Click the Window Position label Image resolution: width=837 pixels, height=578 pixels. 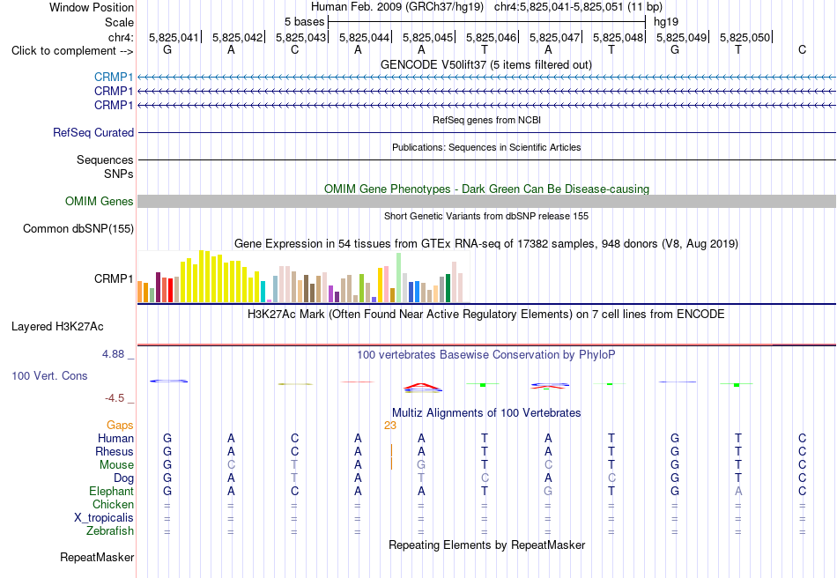click(92, 7)
